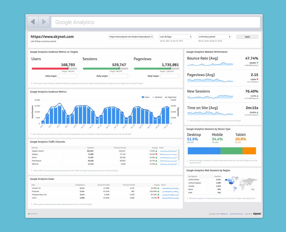The height and width of the screenshot is (232, 286).
Task: Click the green down arrow under Bounce Rate
Action: pyautogui.click(x=257, y=63)
